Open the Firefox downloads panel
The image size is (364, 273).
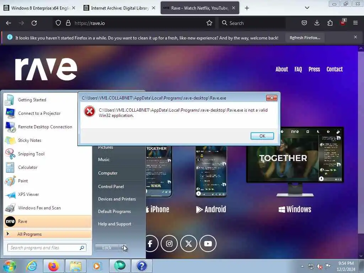tap(317, 23)
